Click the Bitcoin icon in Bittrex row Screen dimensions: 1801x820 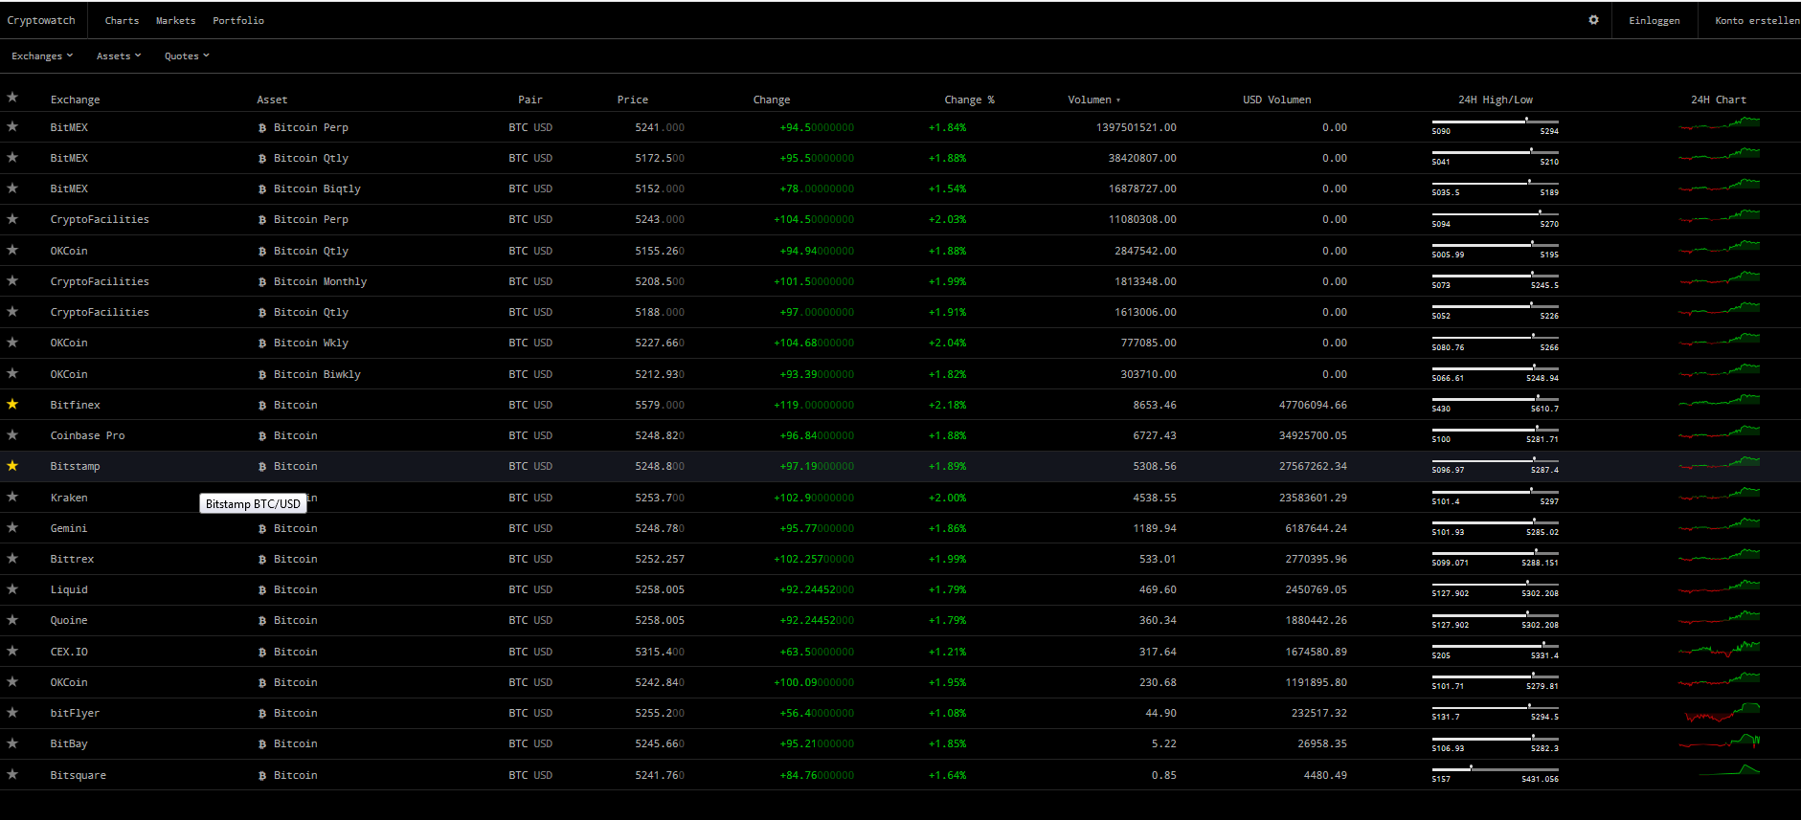coord(262,560)
